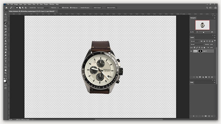Toggle the layer filter on/off switch
The width and height of the screenshot is (221, 124).
tap(215, 41)
